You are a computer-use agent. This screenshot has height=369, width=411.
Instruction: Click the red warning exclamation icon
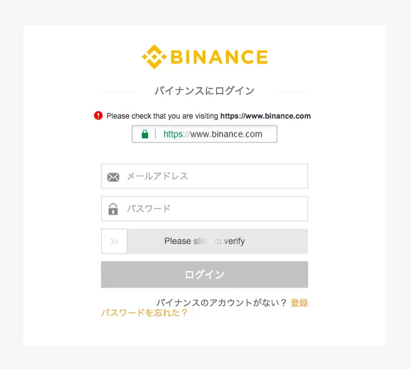[x=98, y=115]
